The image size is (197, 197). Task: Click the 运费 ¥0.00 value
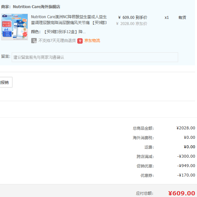[x=190, y=147]
